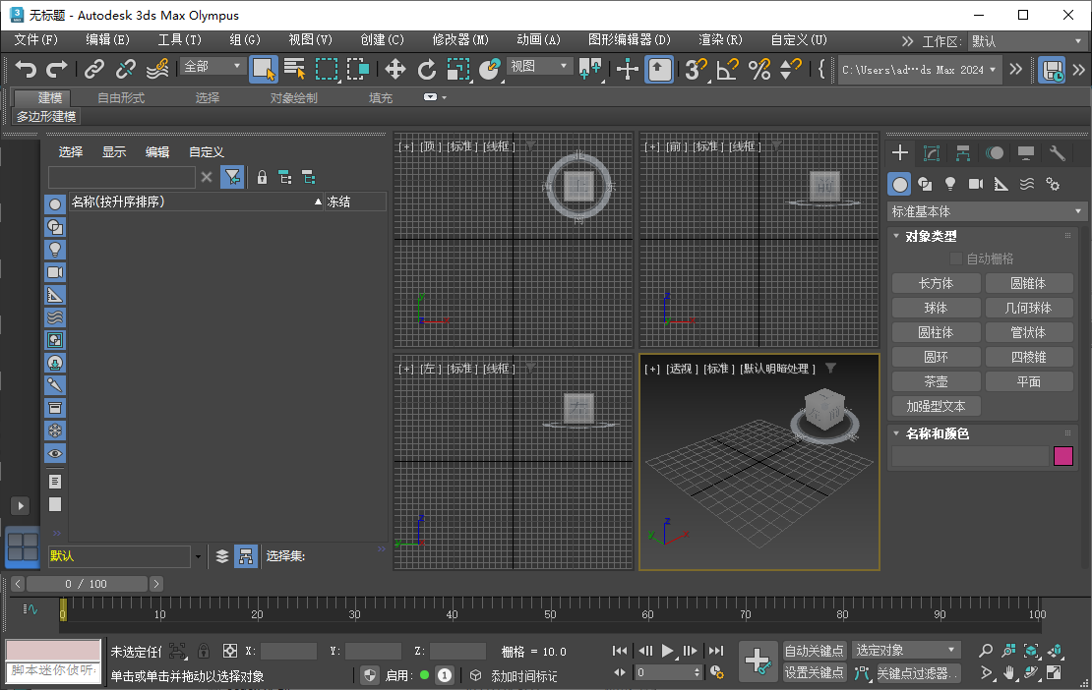The image size is (1092, 690).
Task: Activate the Select and Scale tool
Action: [x=458, y=69]
